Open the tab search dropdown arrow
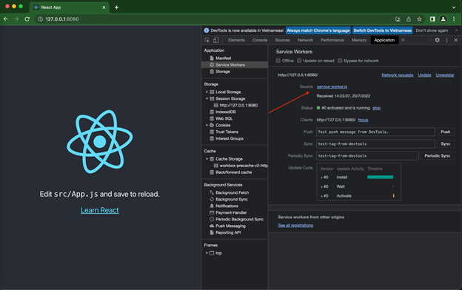 [x=454, y=7]
